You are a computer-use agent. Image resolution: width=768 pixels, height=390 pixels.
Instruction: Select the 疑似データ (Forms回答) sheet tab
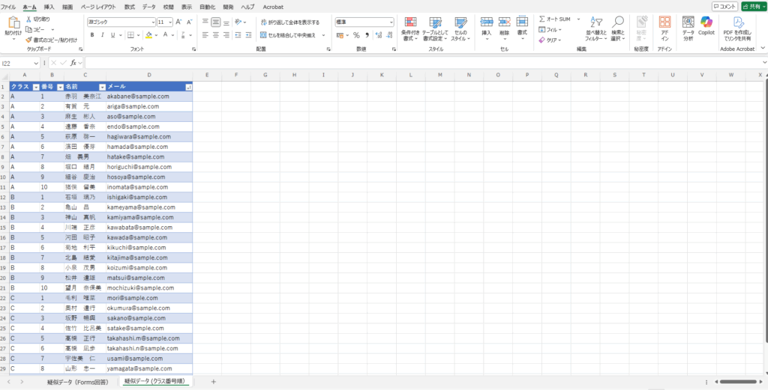click(x=77, y=382)
